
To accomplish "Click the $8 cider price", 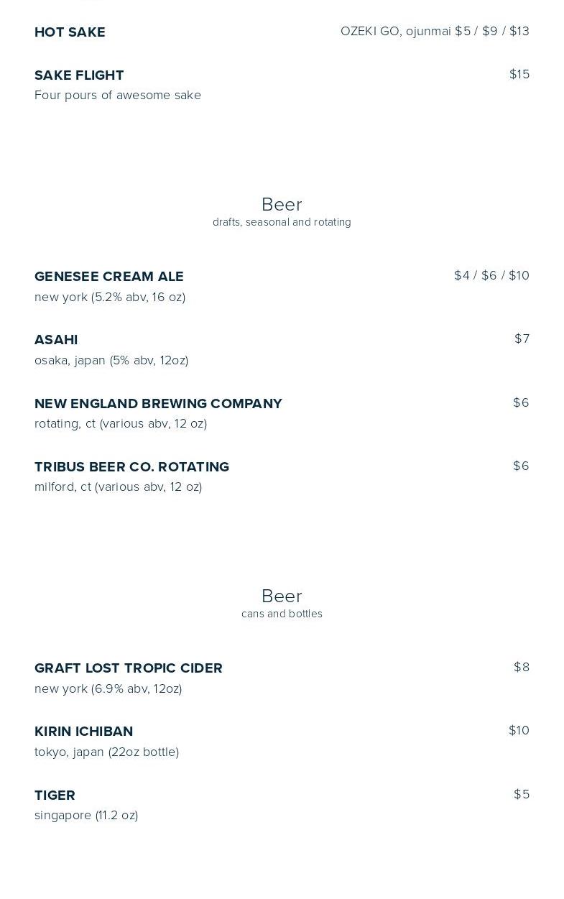I will (521, 667).
